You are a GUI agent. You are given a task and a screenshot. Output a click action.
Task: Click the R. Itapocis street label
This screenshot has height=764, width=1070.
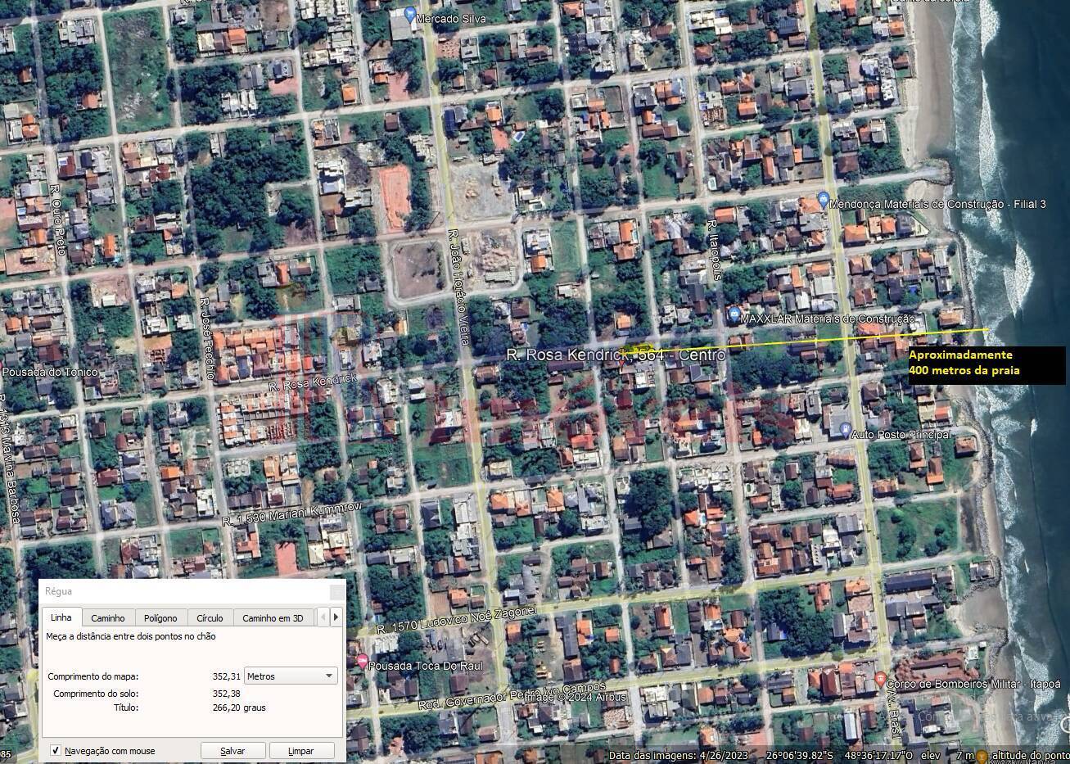(x=714, y=249)
